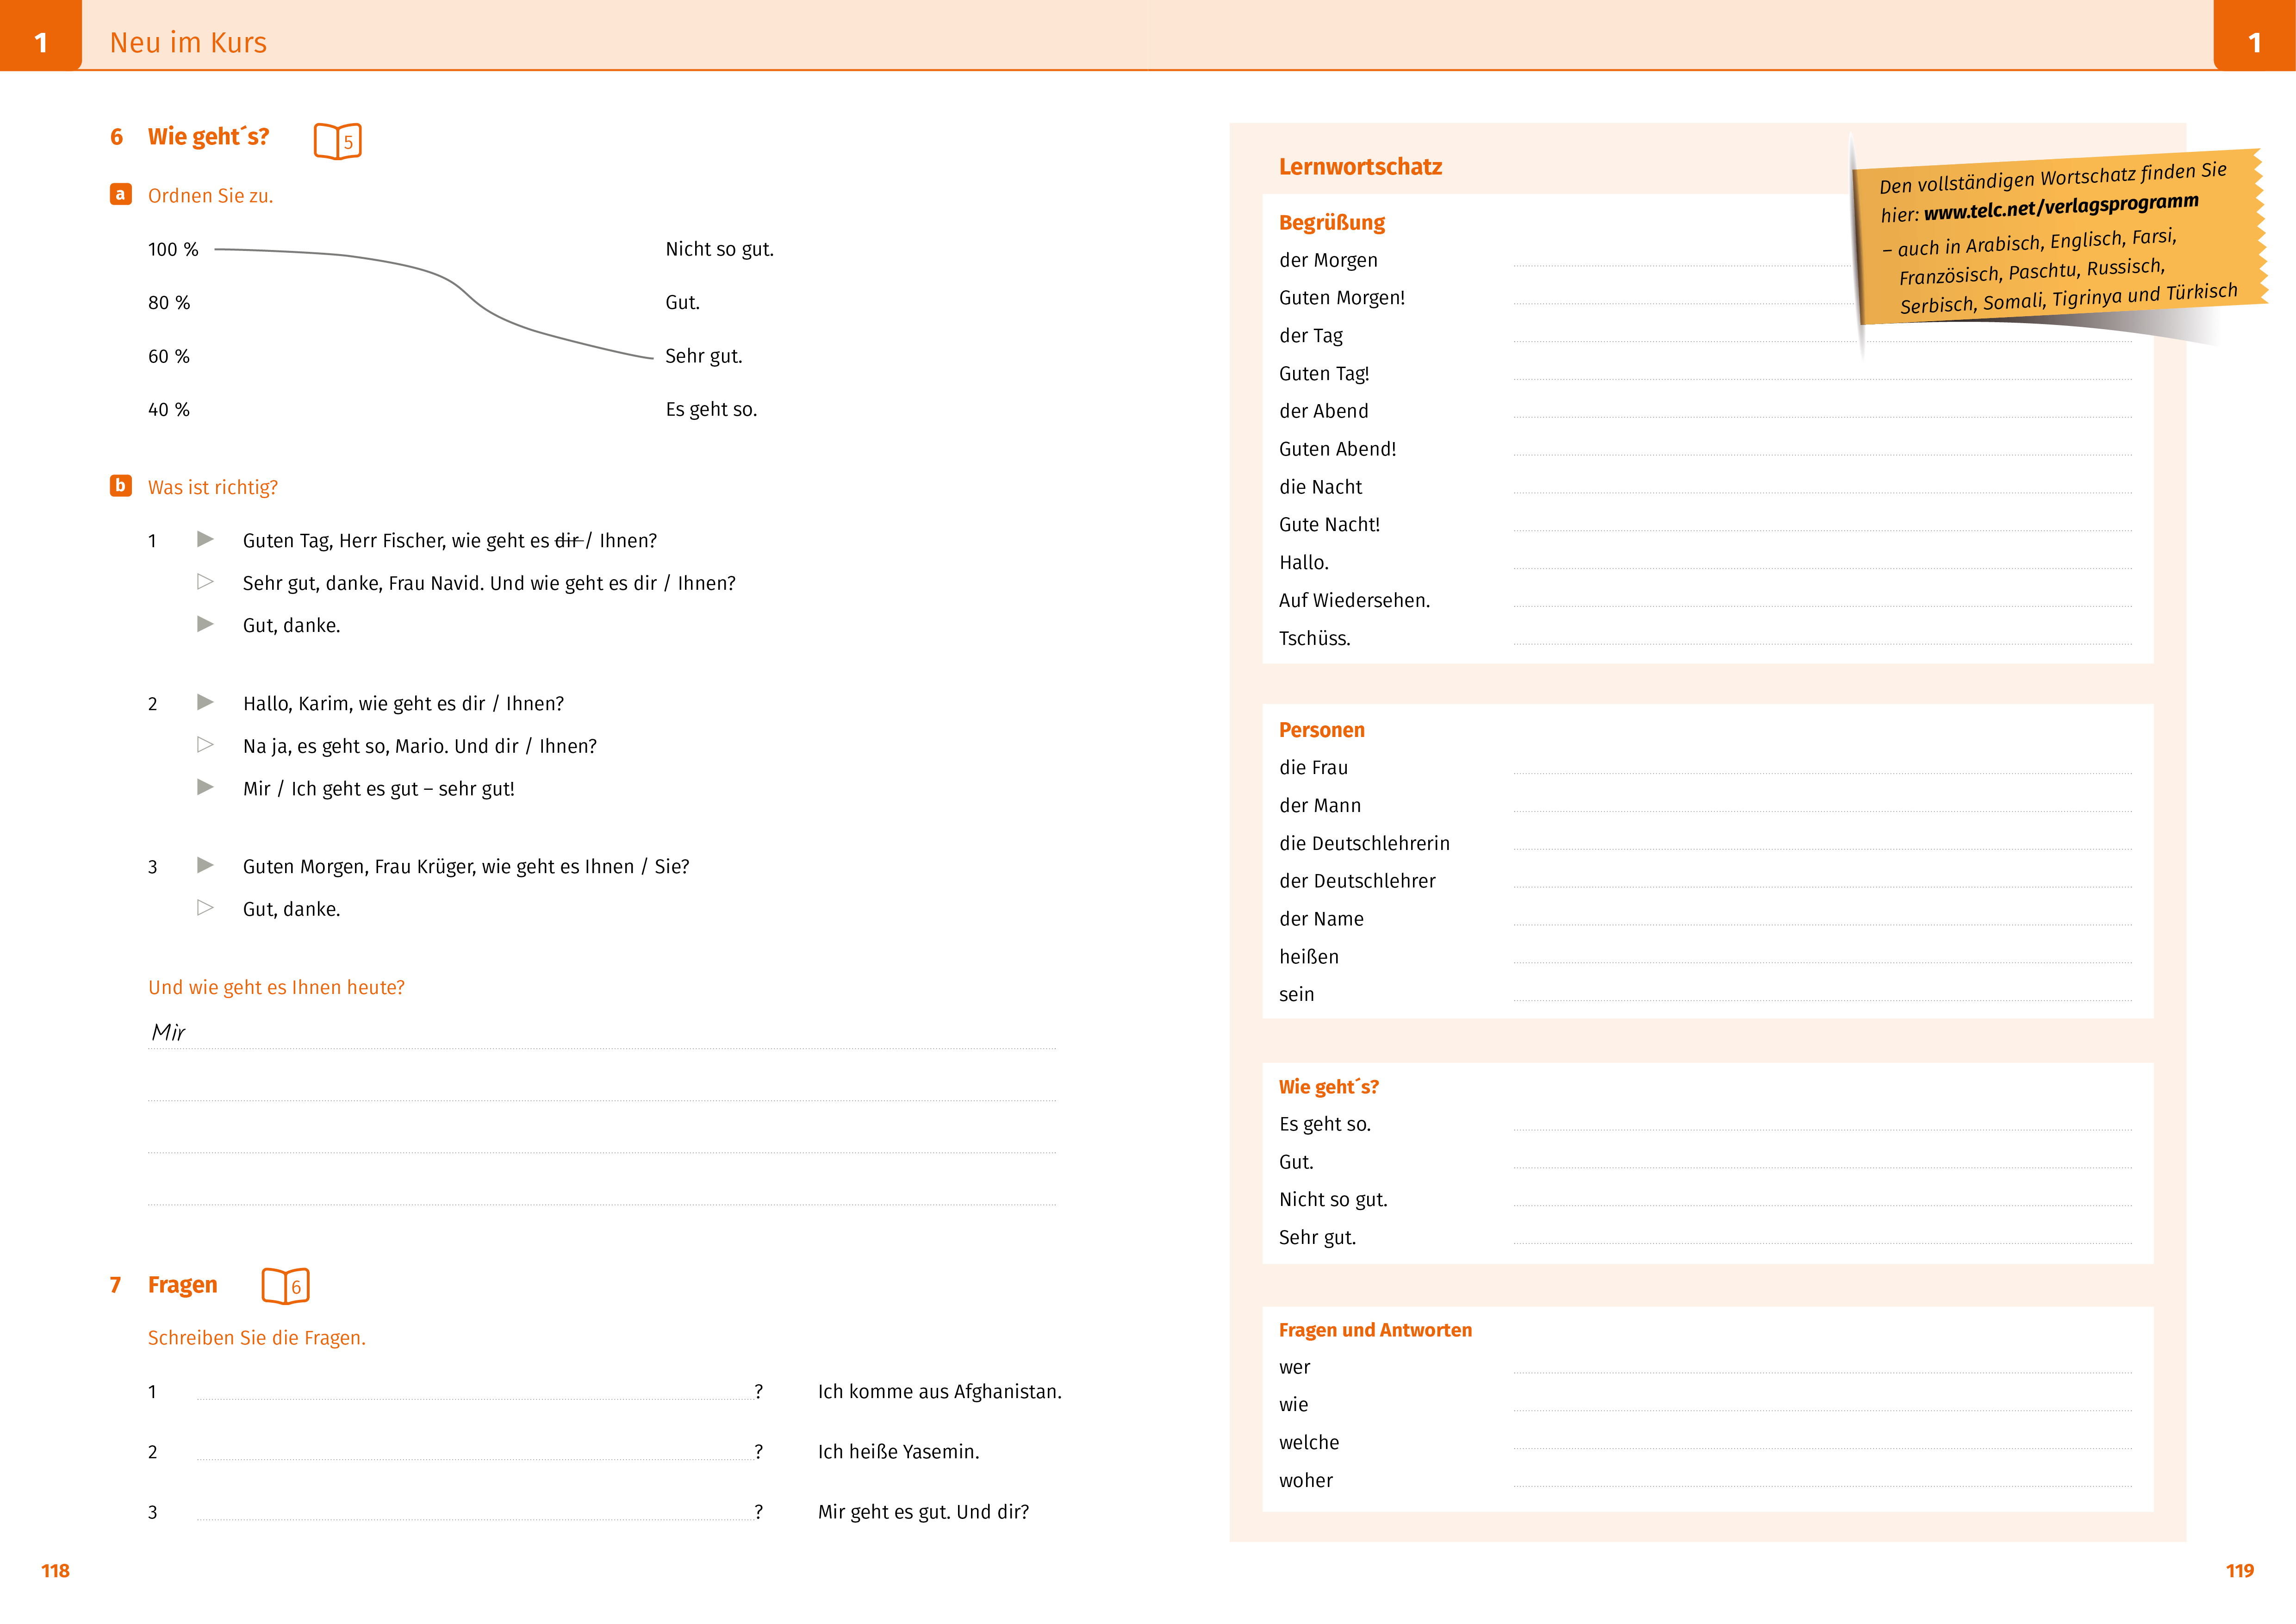Click the vocabulary entry 'heißen'
Viewport: 2296px width, 1624px height.
click(x=1309, y=957)
